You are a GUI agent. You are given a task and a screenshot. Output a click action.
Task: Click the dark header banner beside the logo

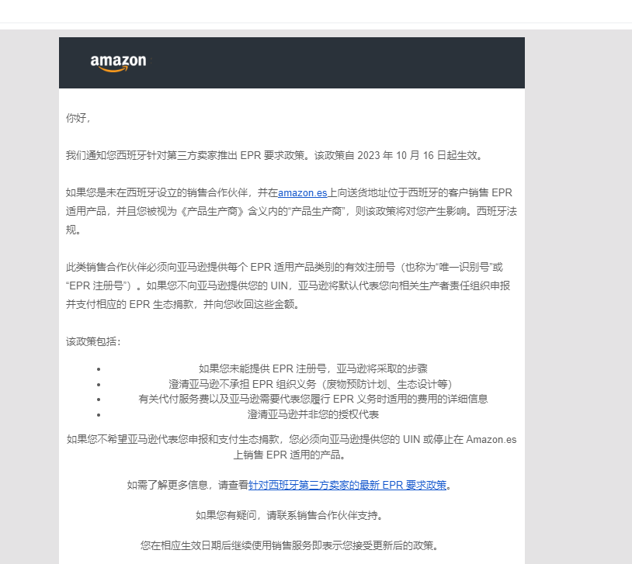[335, 63]
